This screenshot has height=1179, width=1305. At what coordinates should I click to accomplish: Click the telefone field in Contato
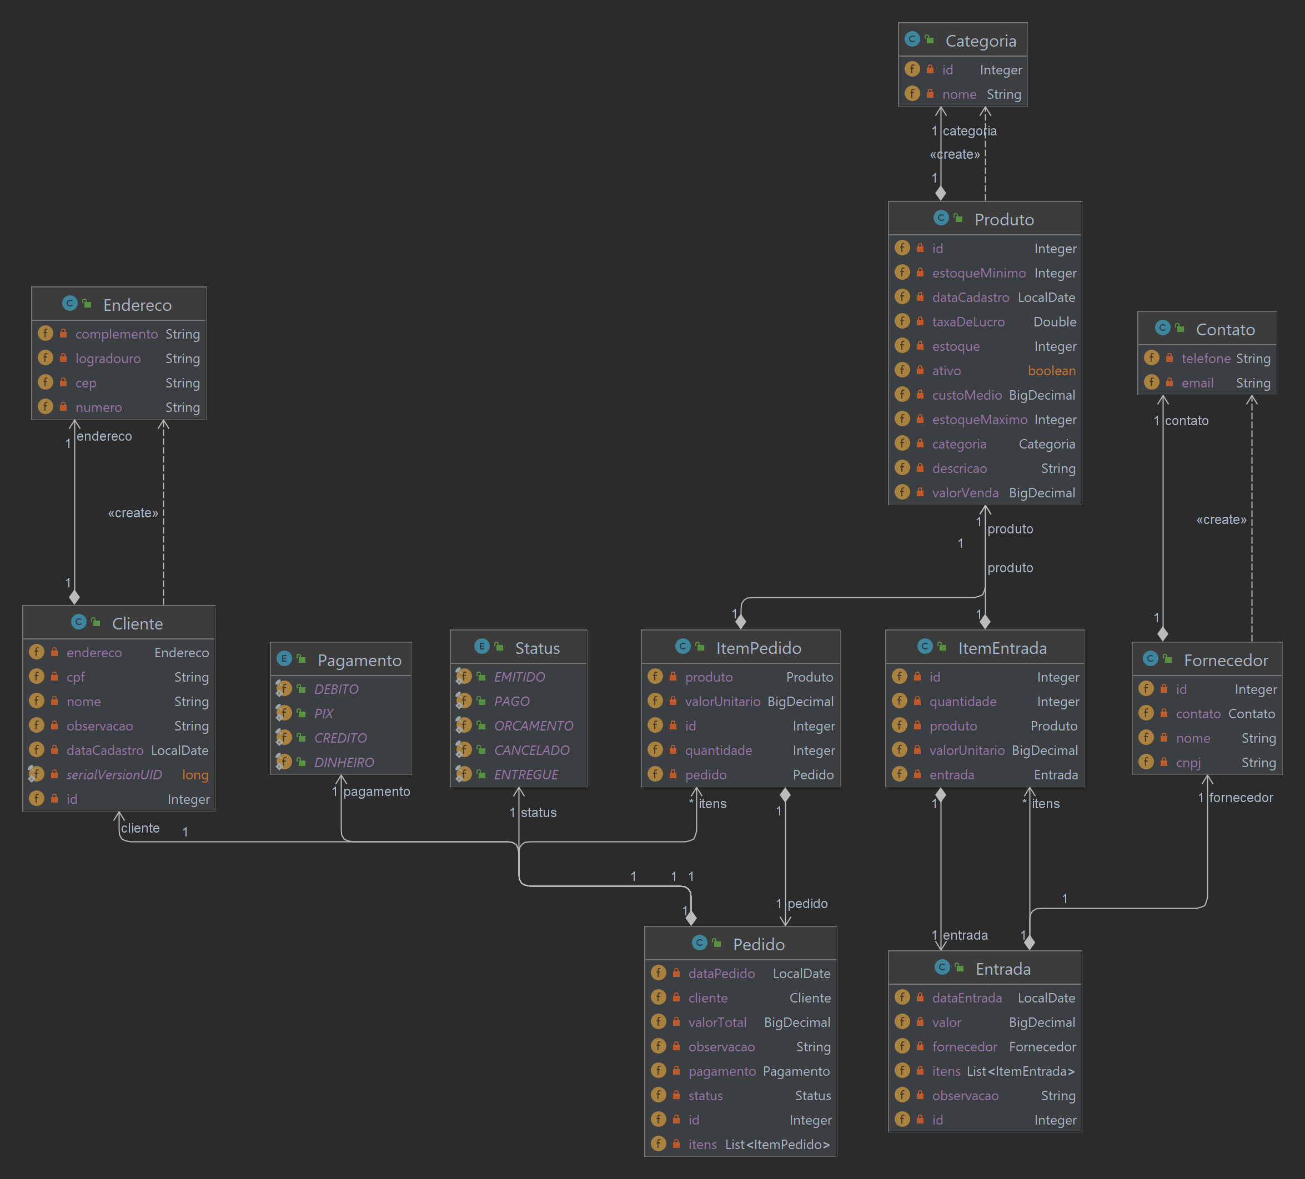click(x=1205, y=359)
